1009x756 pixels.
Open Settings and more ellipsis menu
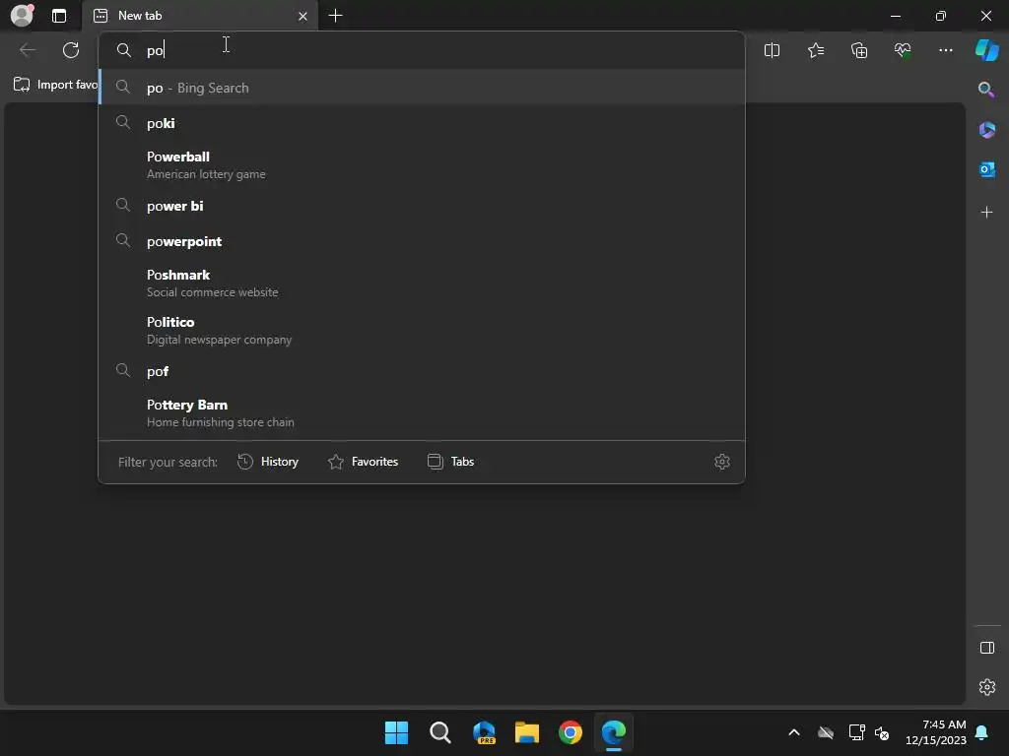click(x=945, y=50)
